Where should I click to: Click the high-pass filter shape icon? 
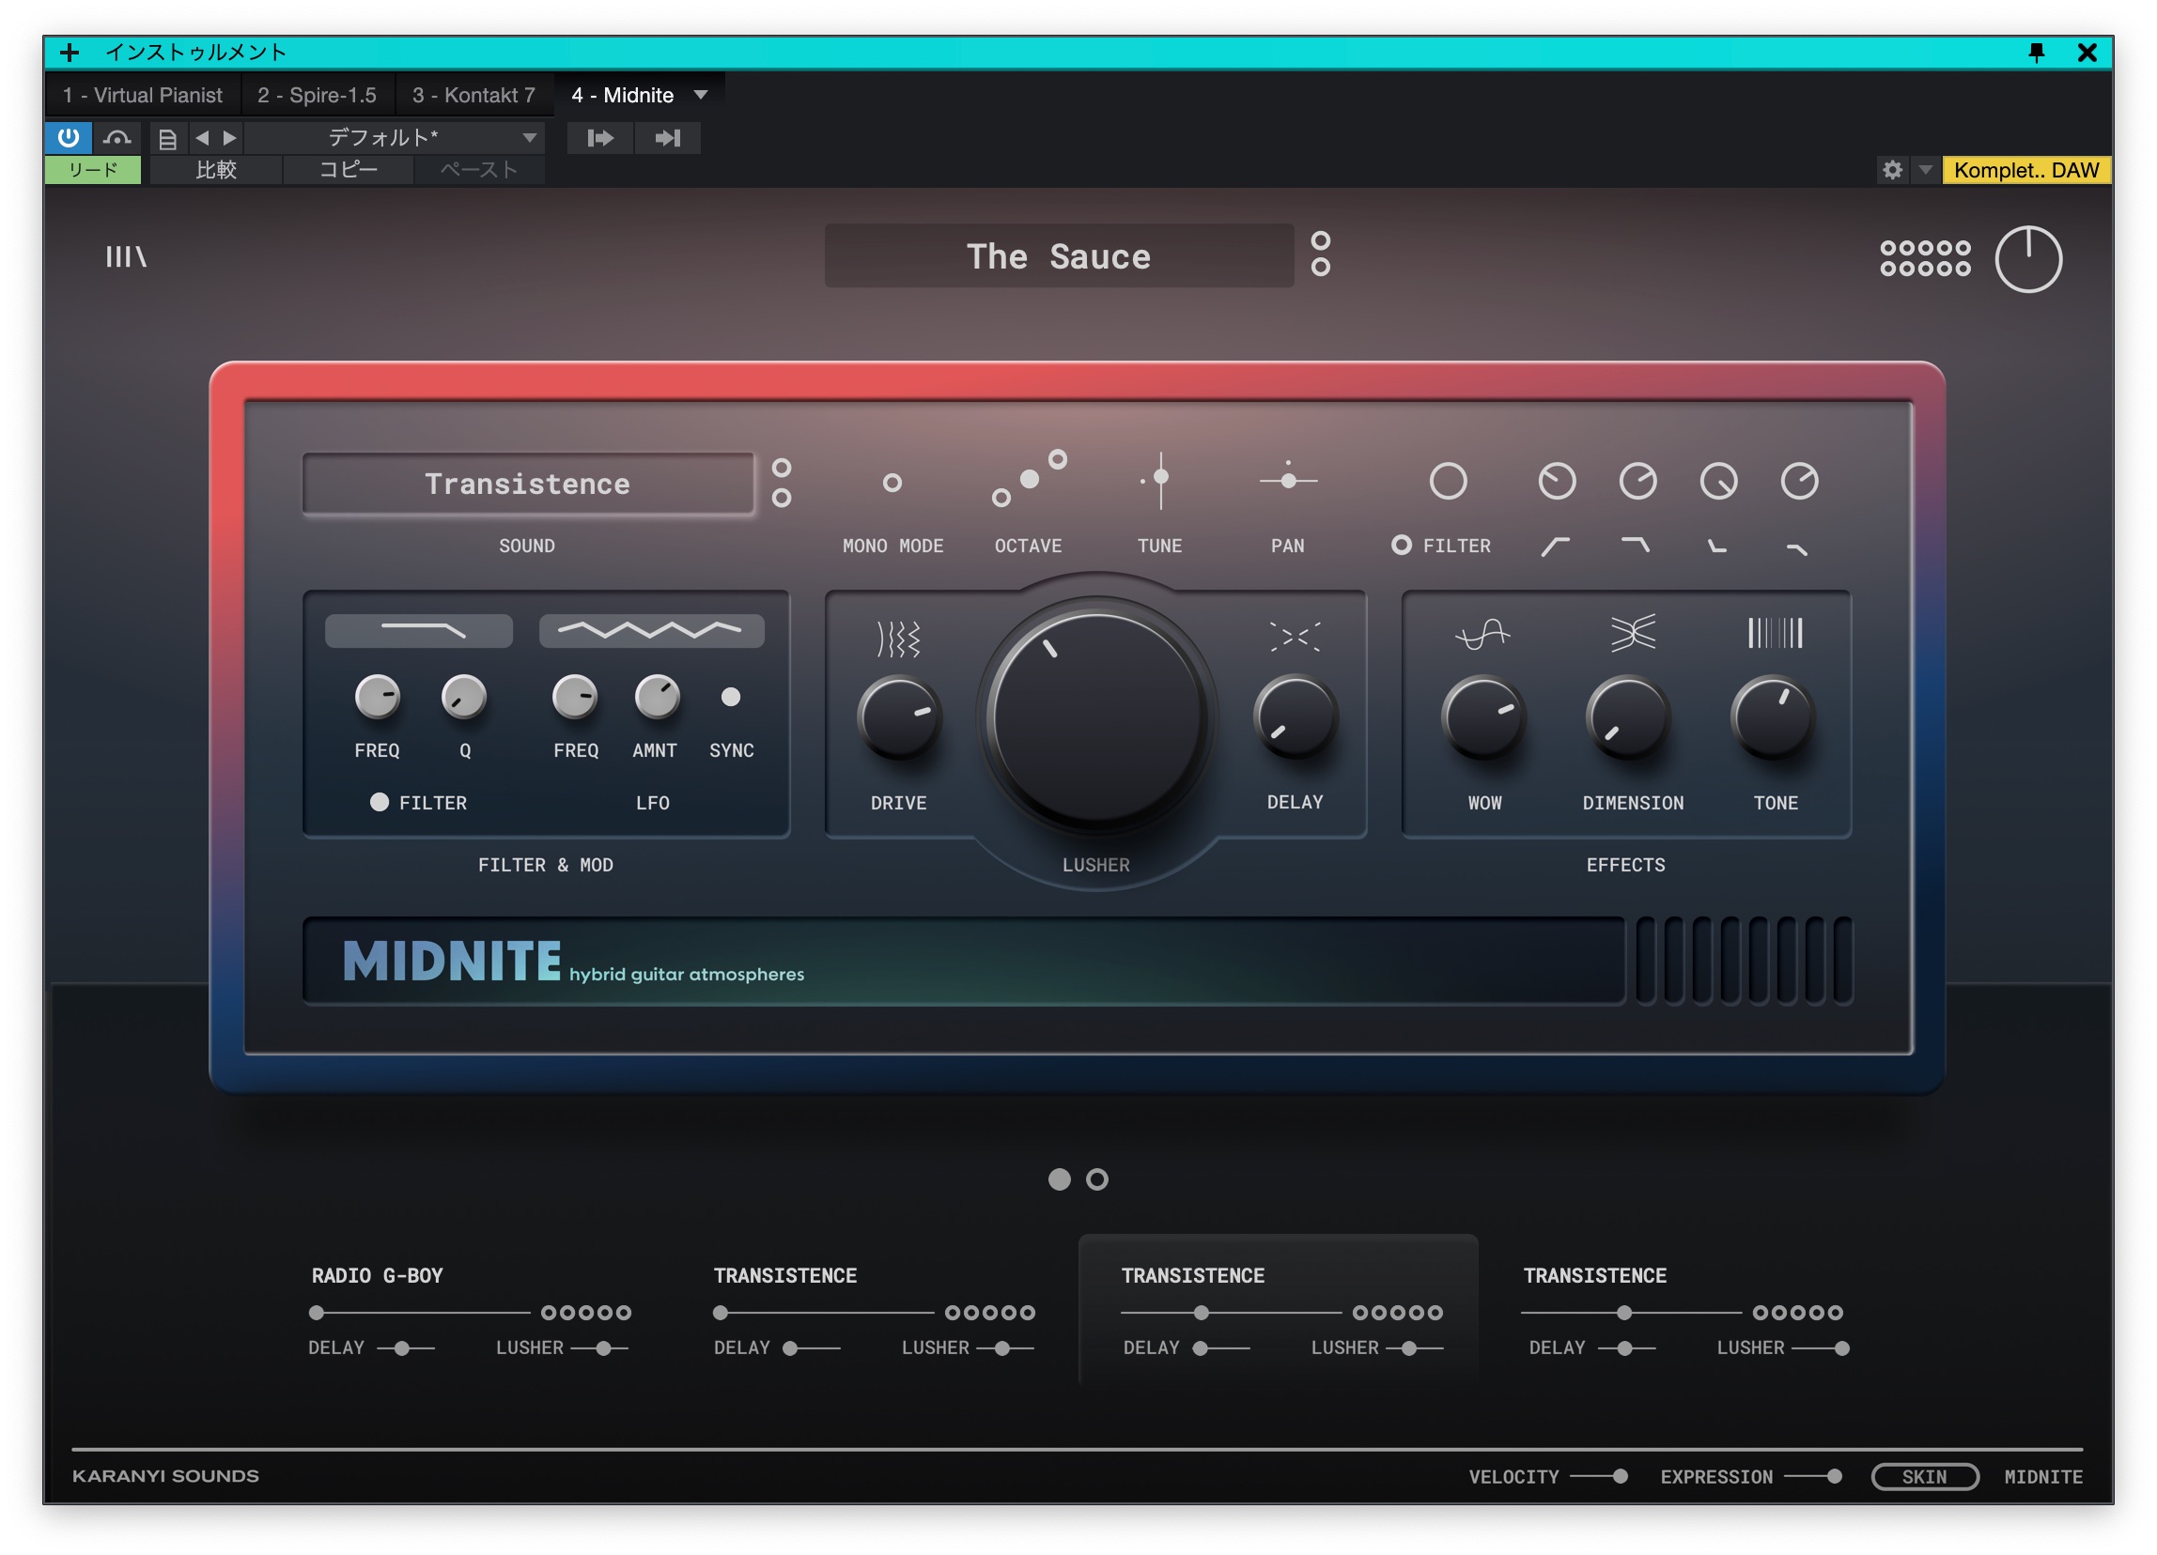coord(1555,547)
